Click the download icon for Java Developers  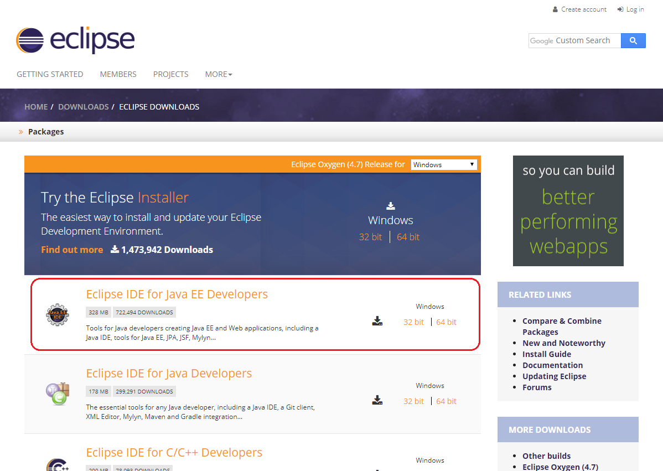pos(377,400)
